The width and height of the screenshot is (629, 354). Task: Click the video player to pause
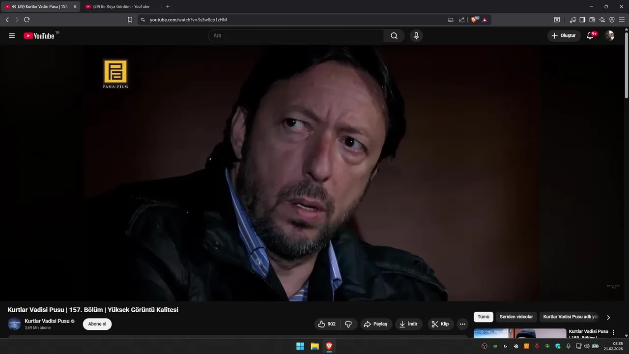tap(312, 173)
